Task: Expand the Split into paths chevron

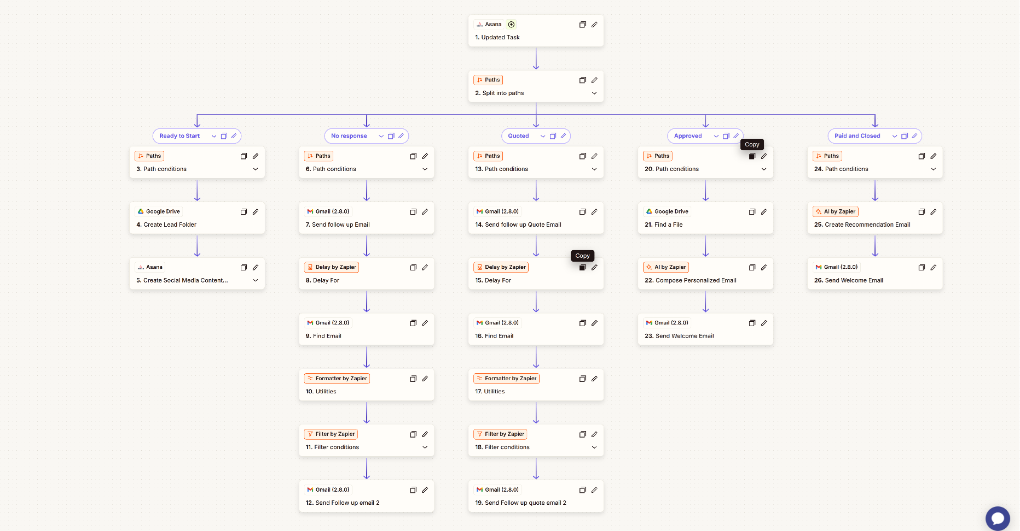Action: (594, 93)
